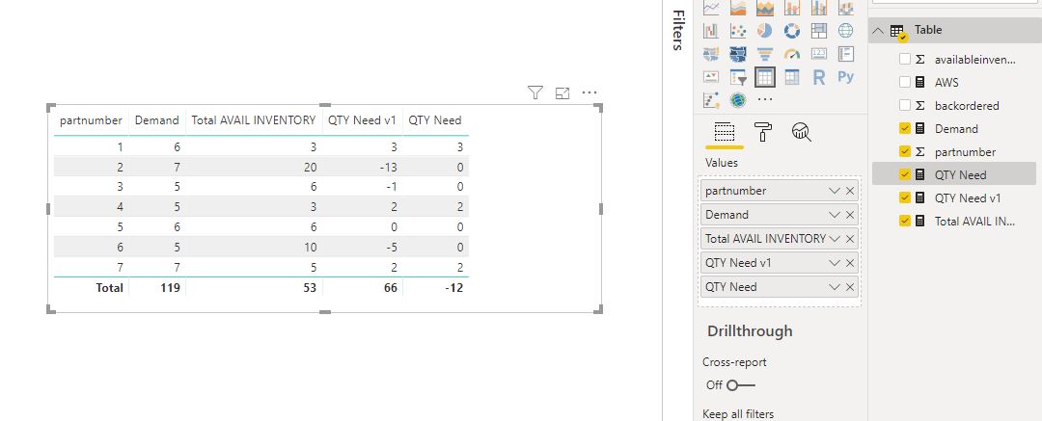This screenshot has width=1042, height=421.
Task: Select the Funnel chart visualization
Action: point(765,54)
